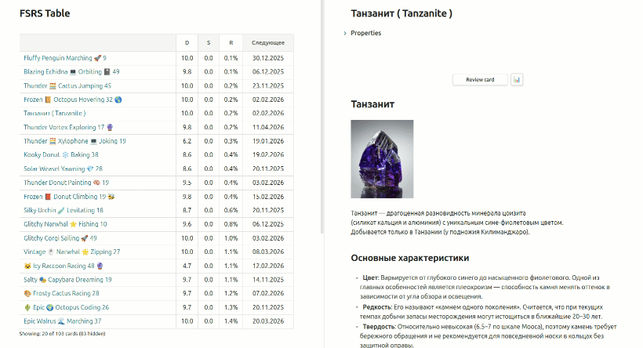
Task: Open the Solar Weasel Yawning 28 note
Action: [63, 169]
